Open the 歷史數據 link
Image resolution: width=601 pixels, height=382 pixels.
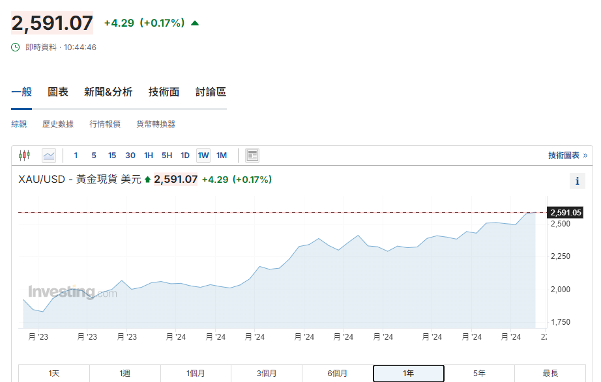58,124
